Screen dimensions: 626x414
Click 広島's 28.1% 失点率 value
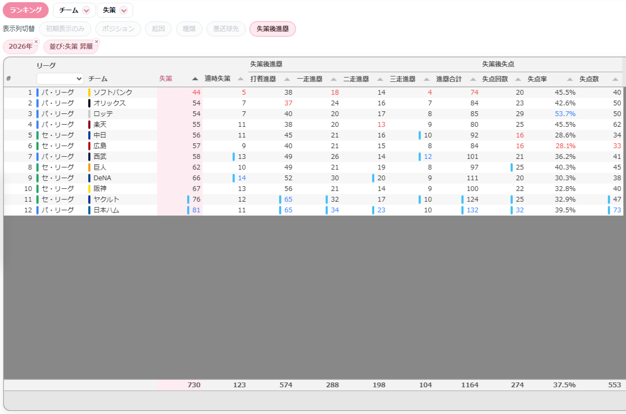pyautogui.click(x=565, y=146)
